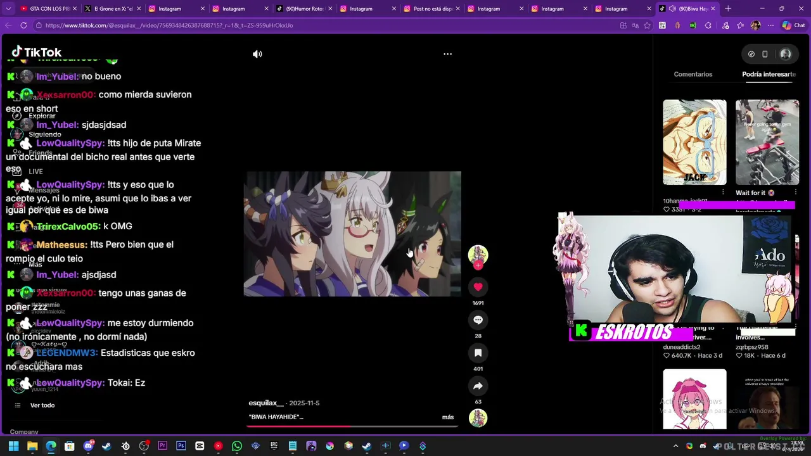Switch to Comentarios tab
This screenshot has width=811, height=456.
(x=693, y=74)
